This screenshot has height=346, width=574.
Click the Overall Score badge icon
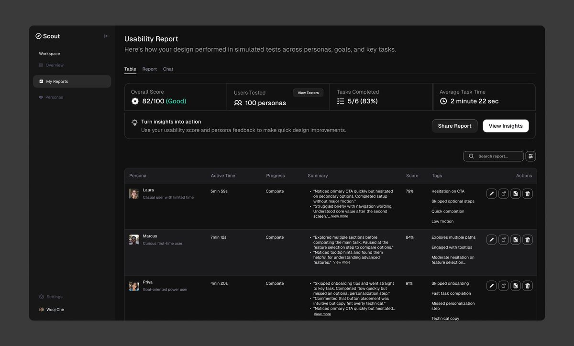(134, 101)
